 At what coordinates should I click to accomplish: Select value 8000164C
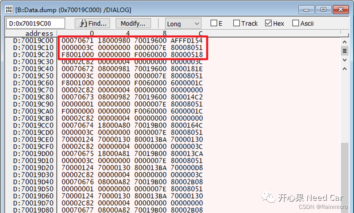tap(187, 126)
